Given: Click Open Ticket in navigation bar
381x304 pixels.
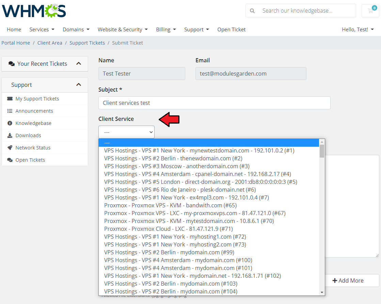Looking at the screenshot, I should pos(231,29).
